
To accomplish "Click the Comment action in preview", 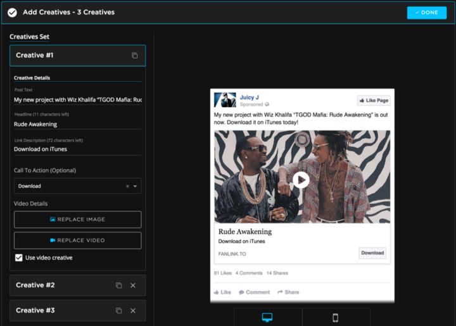I will [x=254, y=292].
